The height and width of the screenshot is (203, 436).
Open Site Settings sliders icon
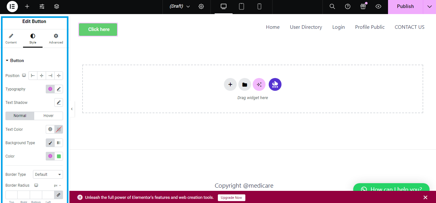[x=42, y=6]
